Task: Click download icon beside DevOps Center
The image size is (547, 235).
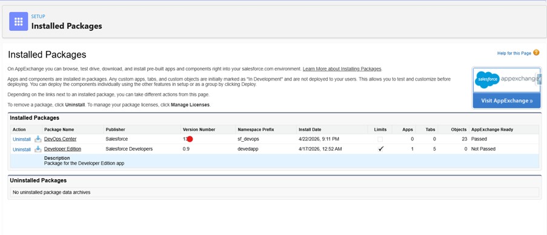Action: pos(38,139)
